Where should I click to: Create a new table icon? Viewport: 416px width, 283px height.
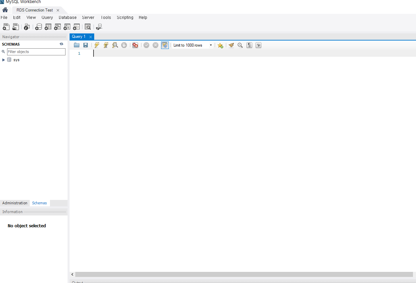(48, 27)
